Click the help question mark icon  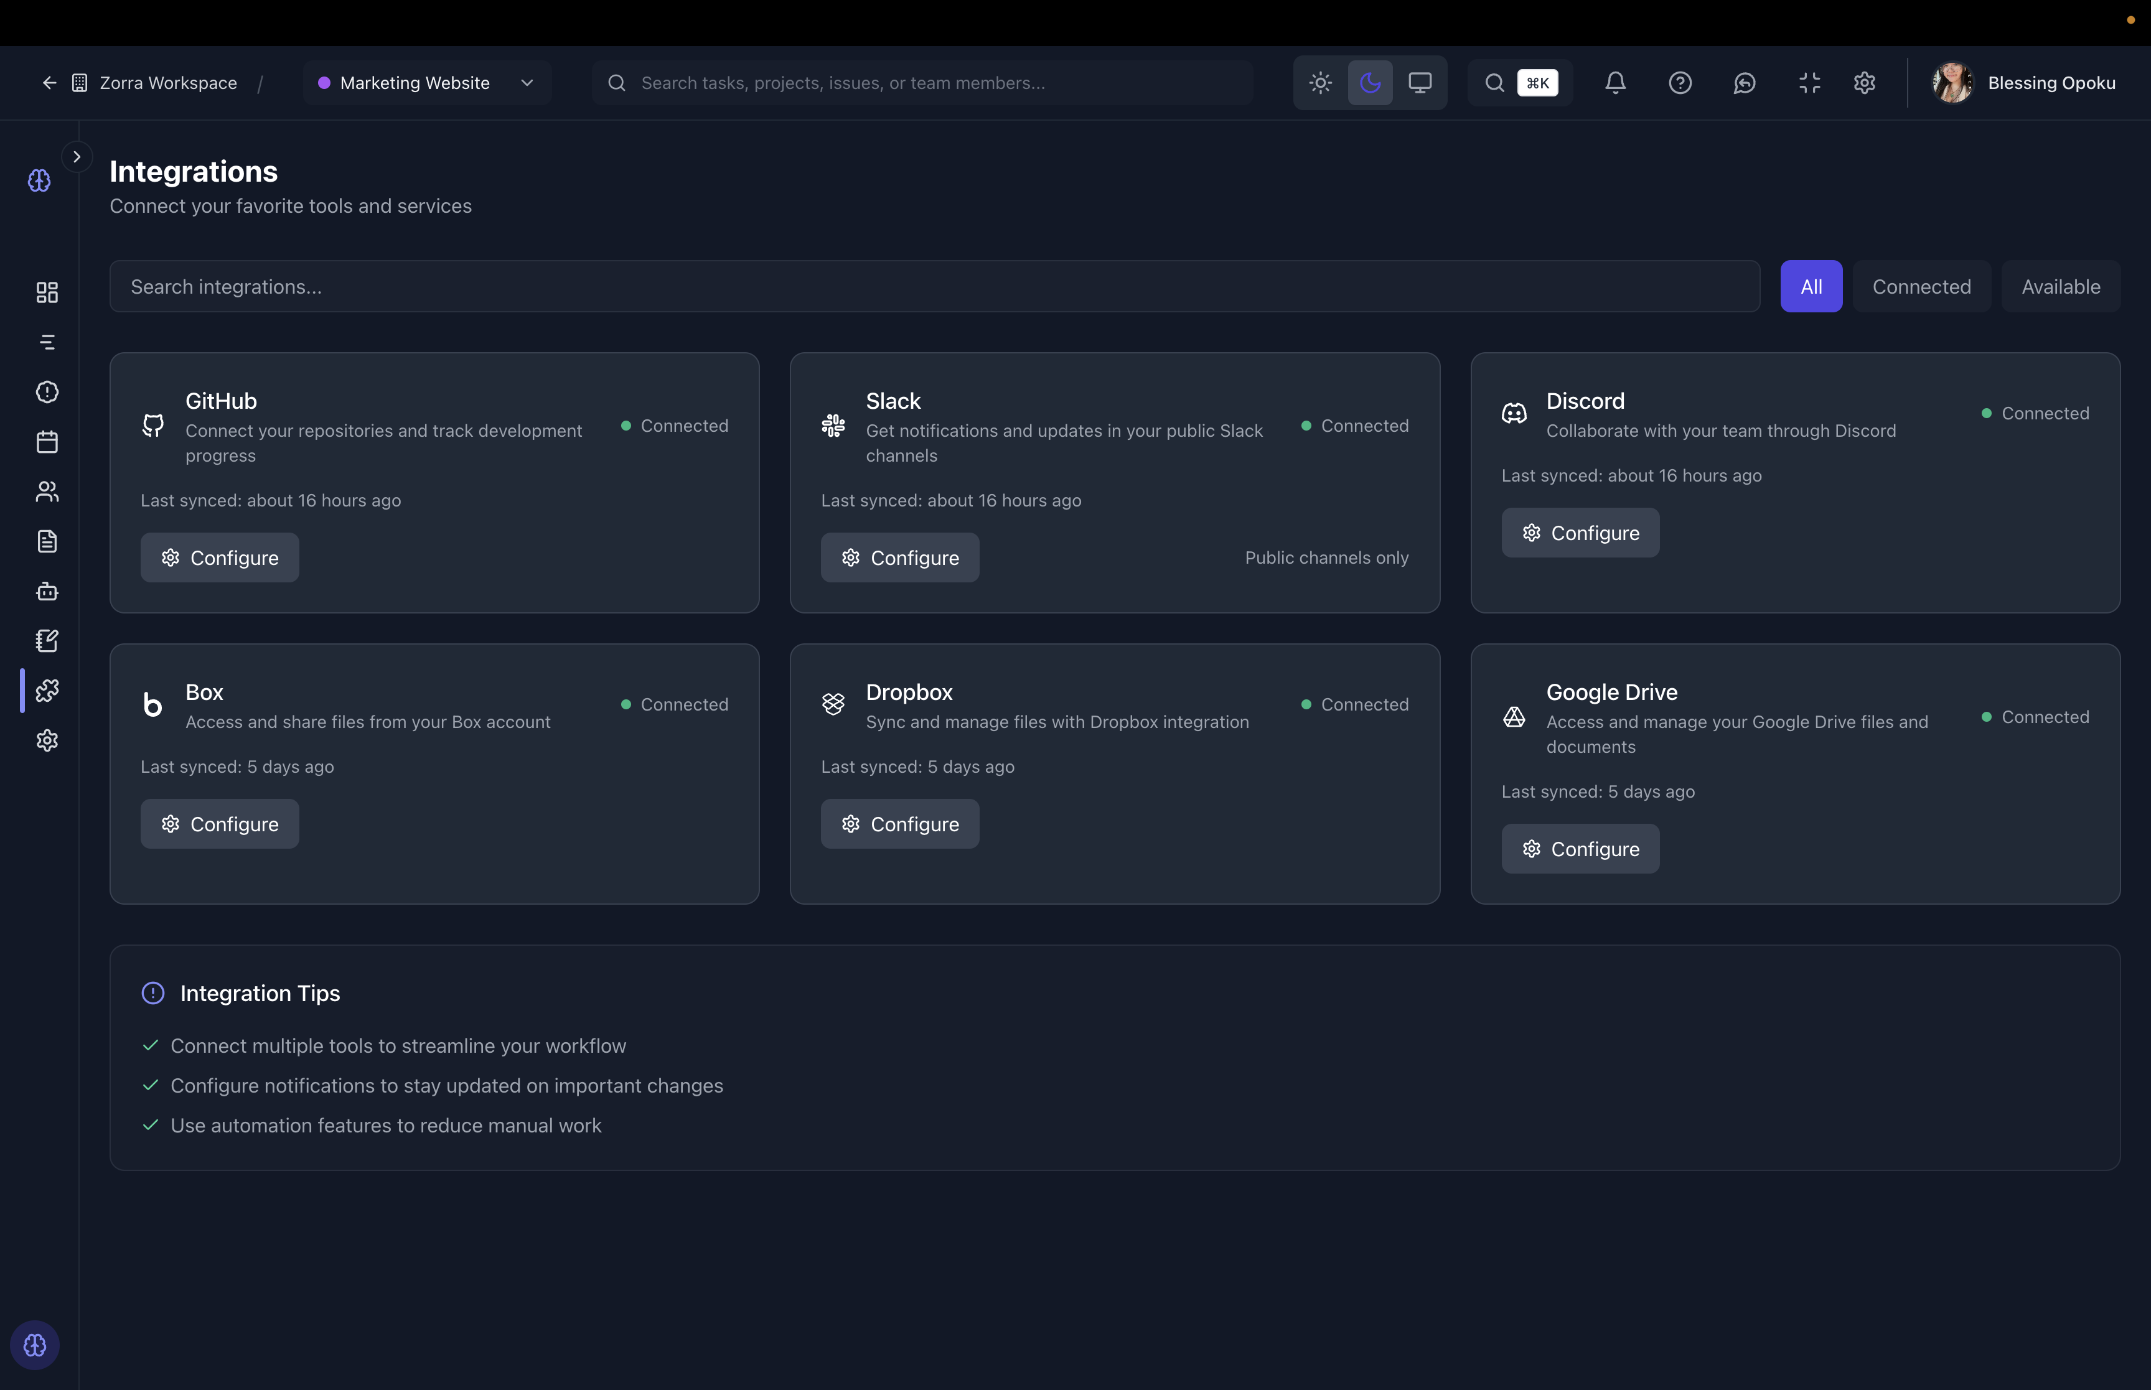[x=1679, y=83]
